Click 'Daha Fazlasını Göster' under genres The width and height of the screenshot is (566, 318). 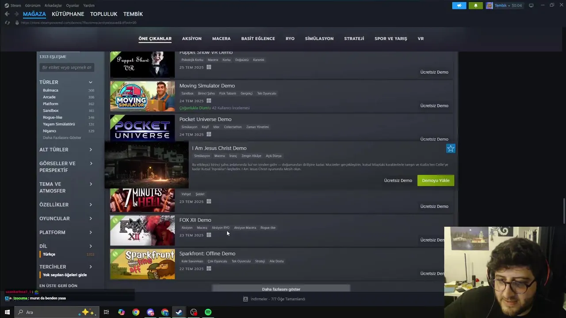[x=62, y=138]
